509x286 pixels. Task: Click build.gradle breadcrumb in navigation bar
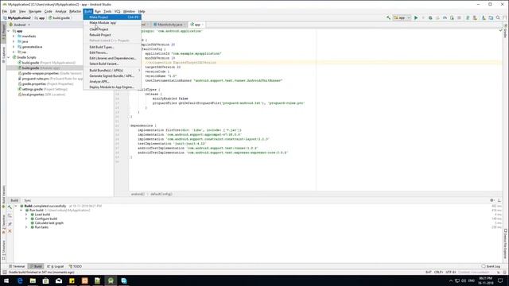60,18
